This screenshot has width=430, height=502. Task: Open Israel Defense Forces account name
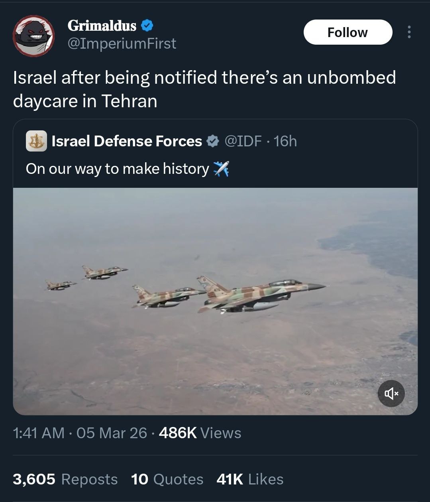[x=127, y=141]
